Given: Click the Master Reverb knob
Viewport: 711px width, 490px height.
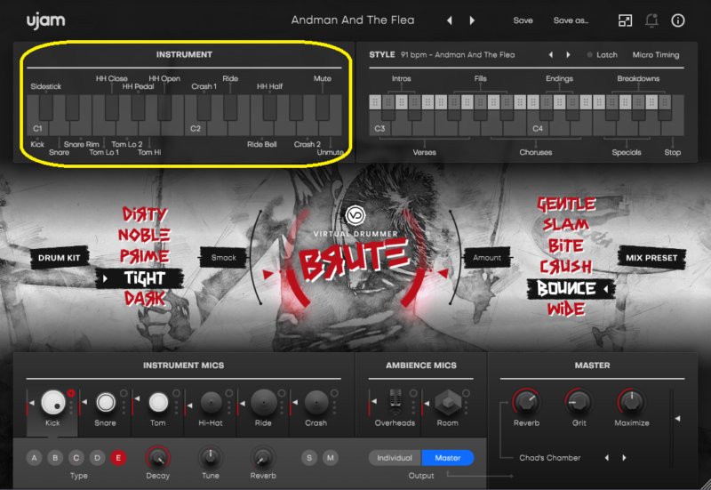Looking at the screenshot, I should pos(526,402).
